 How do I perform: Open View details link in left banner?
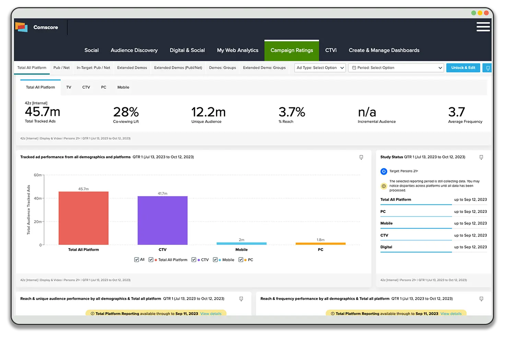pos(211,314)
